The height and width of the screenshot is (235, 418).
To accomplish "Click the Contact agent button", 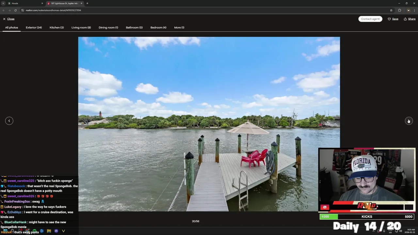I will [x=370, y=19].
